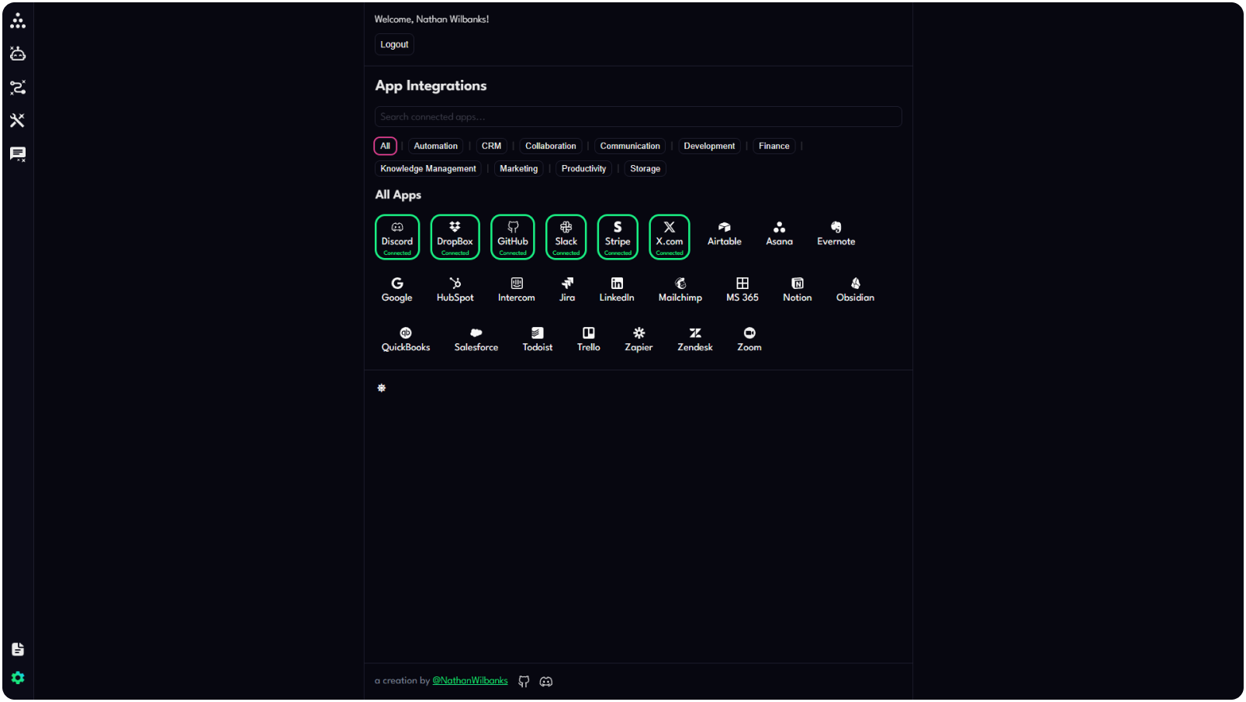Select the All category filter
The image size is (1246, 702).
coord(386,146)
